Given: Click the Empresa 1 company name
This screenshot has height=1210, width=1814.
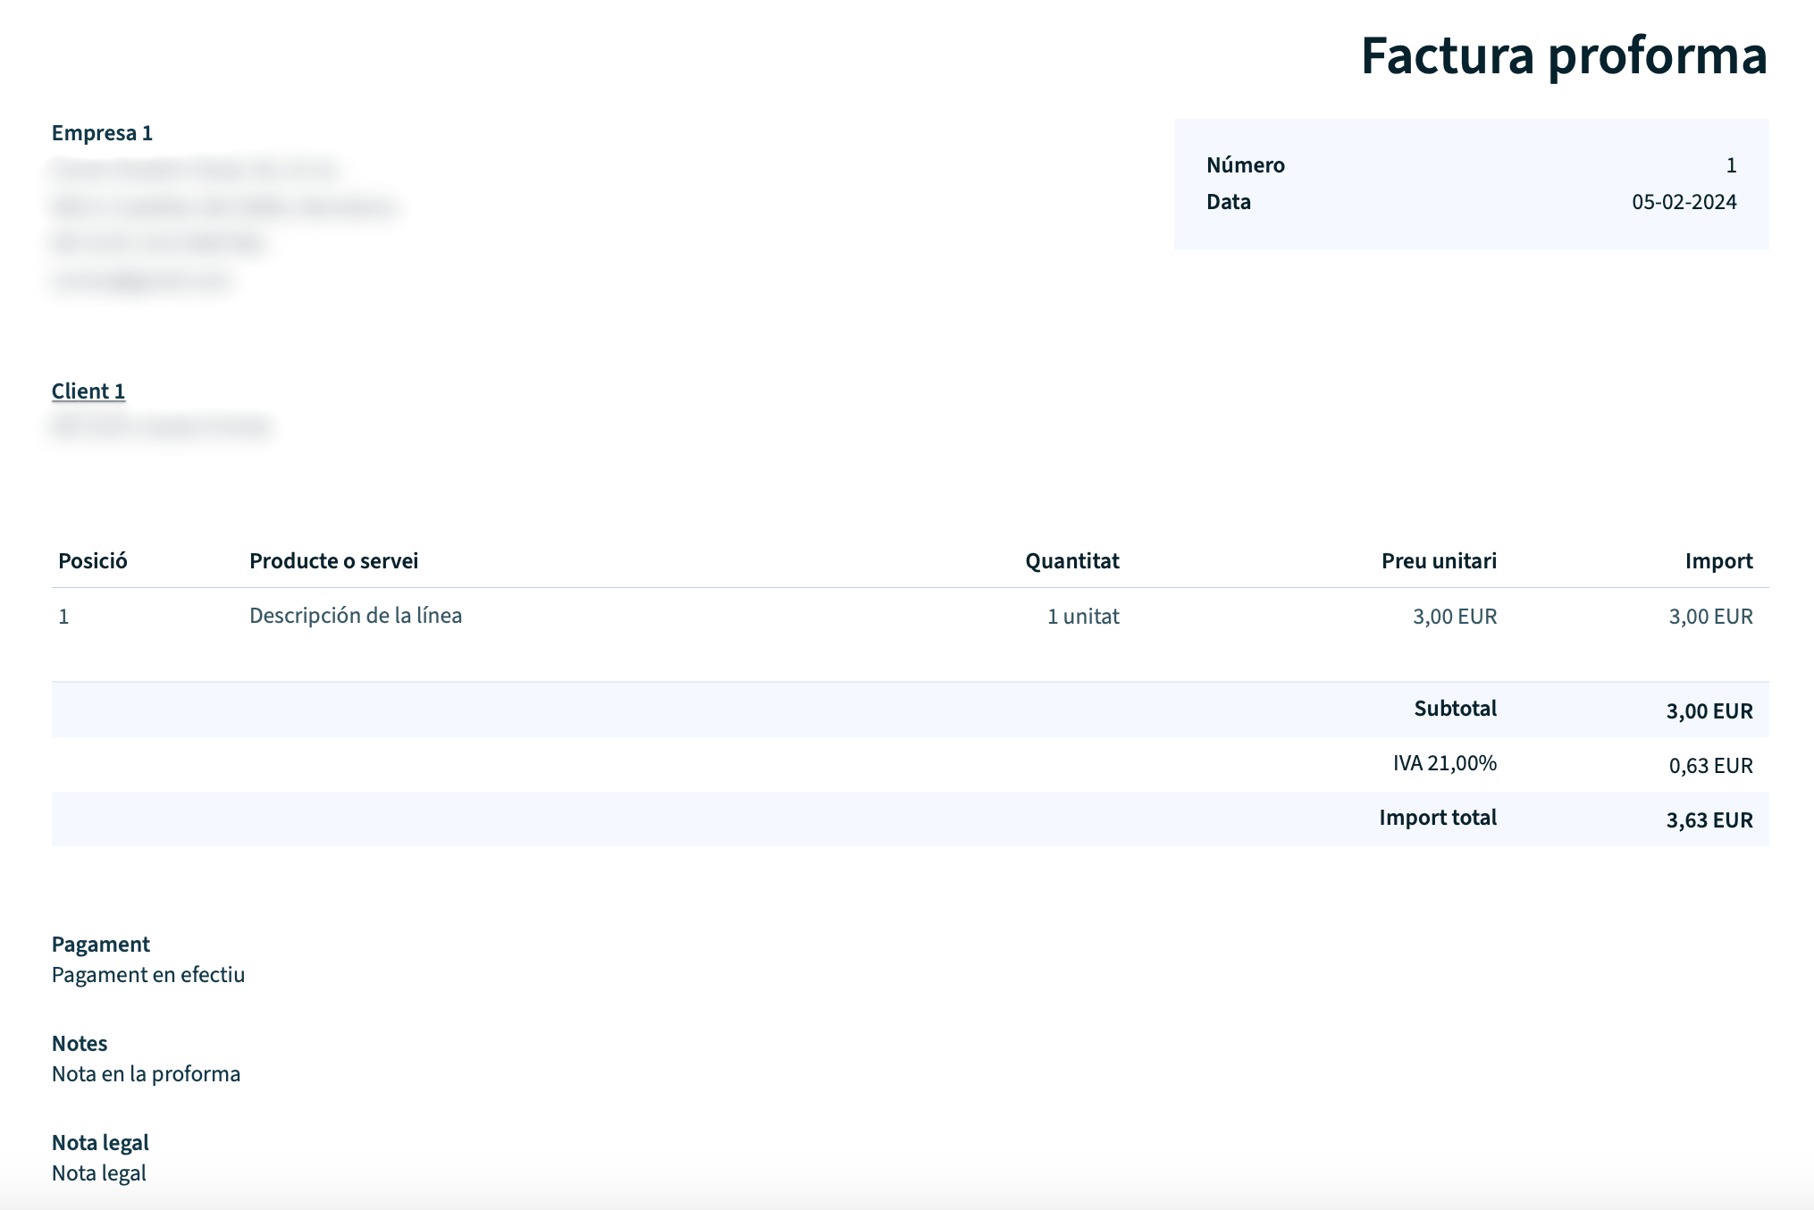Looking at the screenshot, I should [102, 133].
